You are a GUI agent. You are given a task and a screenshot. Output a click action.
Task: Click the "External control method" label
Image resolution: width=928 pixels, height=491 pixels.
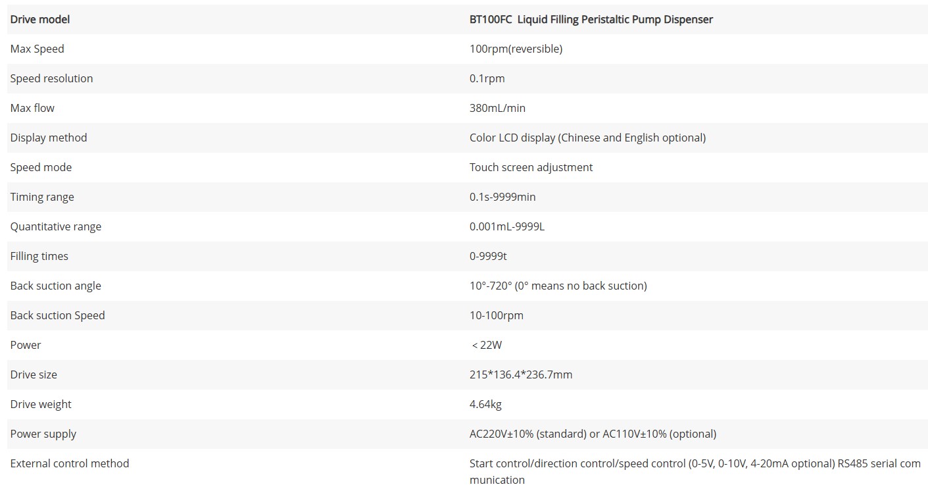70,463
